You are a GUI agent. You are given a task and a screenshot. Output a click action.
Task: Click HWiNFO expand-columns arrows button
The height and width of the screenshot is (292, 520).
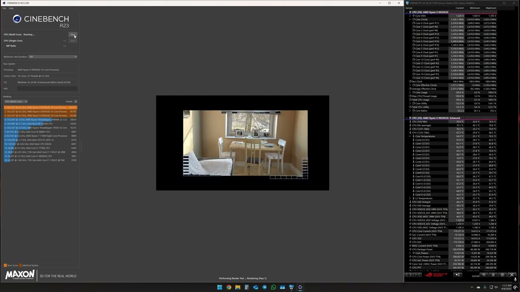coord(409,275)
